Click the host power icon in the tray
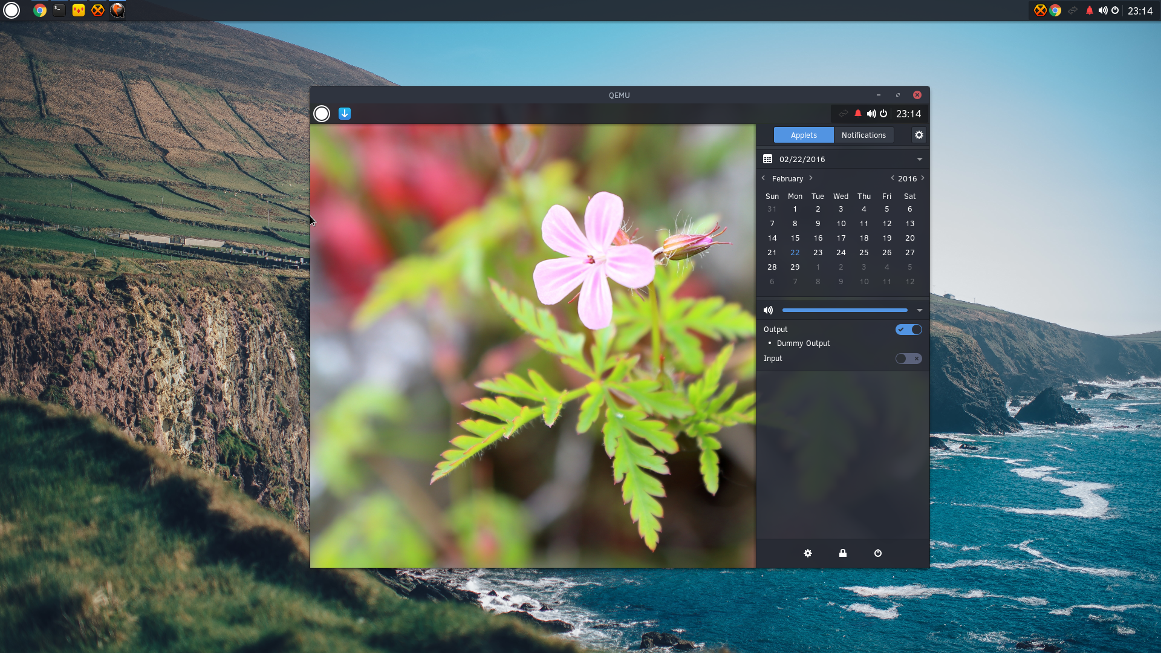This screenshot has height=653, width=1161. (x=1115, y=10)
